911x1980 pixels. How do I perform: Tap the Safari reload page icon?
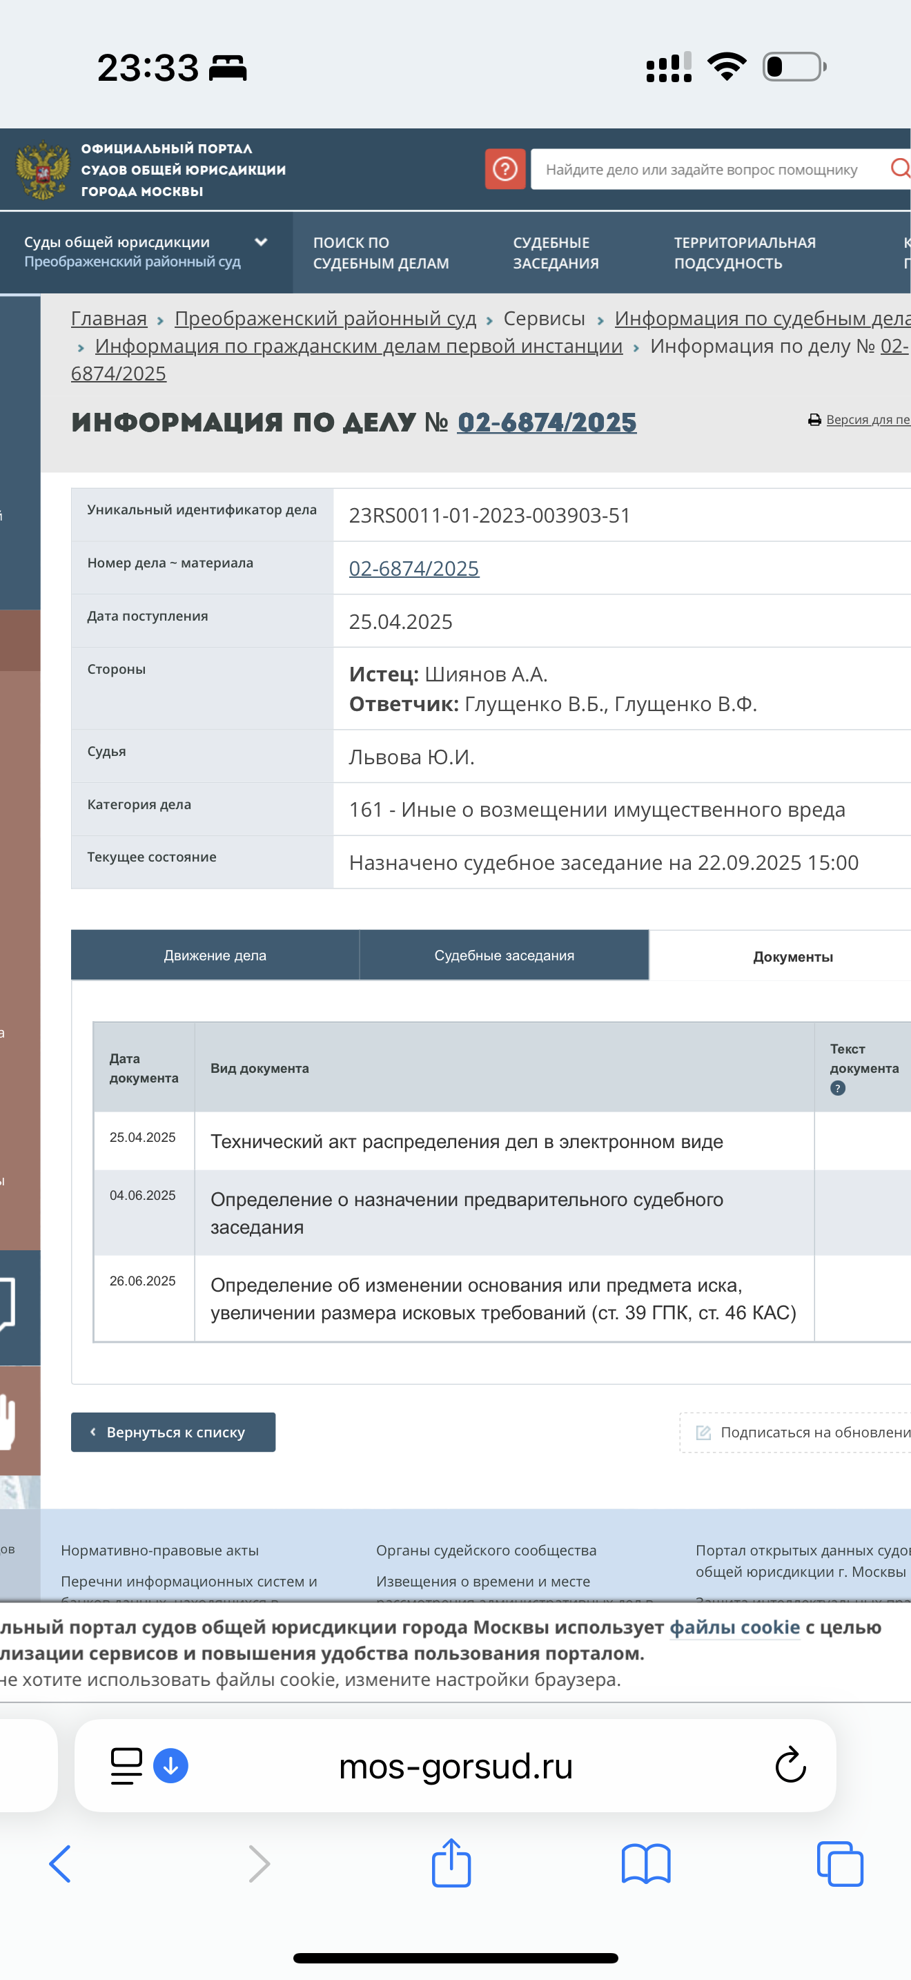point(790,1765)
